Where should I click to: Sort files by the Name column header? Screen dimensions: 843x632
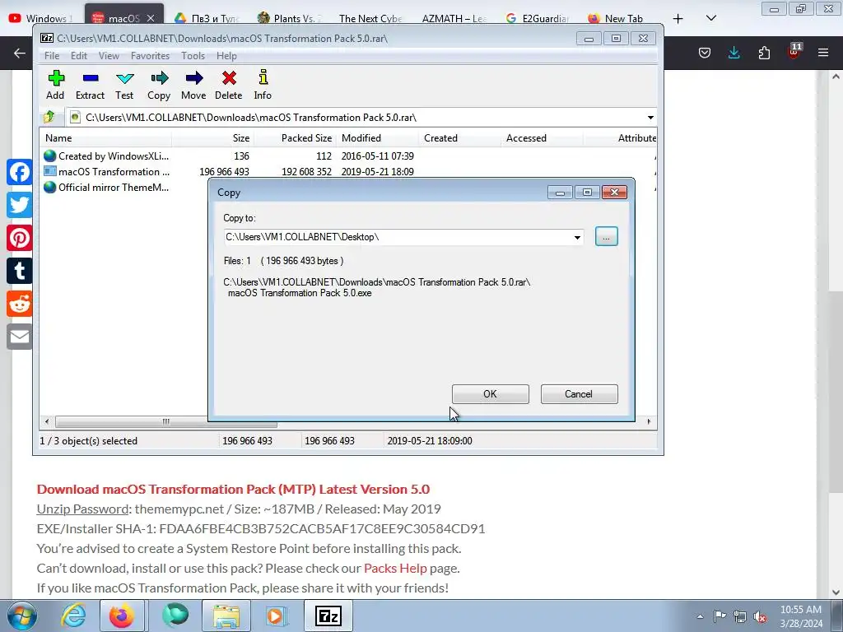point(106,138)
